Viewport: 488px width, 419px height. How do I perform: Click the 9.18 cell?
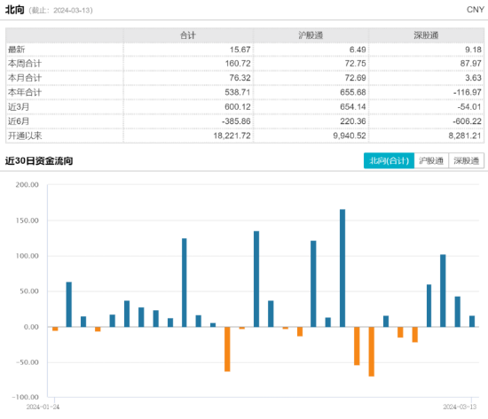coord(474,50)
